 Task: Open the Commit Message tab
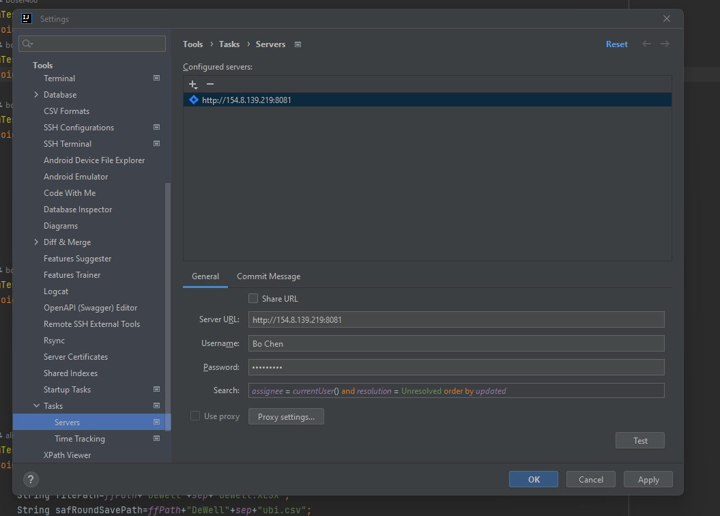click(x=269, y=276)
